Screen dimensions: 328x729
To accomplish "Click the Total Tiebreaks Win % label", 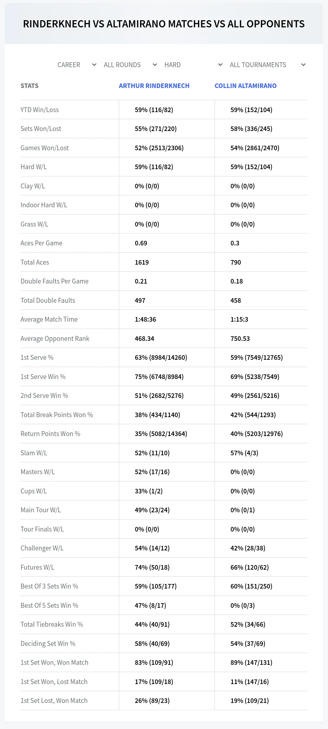I will click(52, 624).
